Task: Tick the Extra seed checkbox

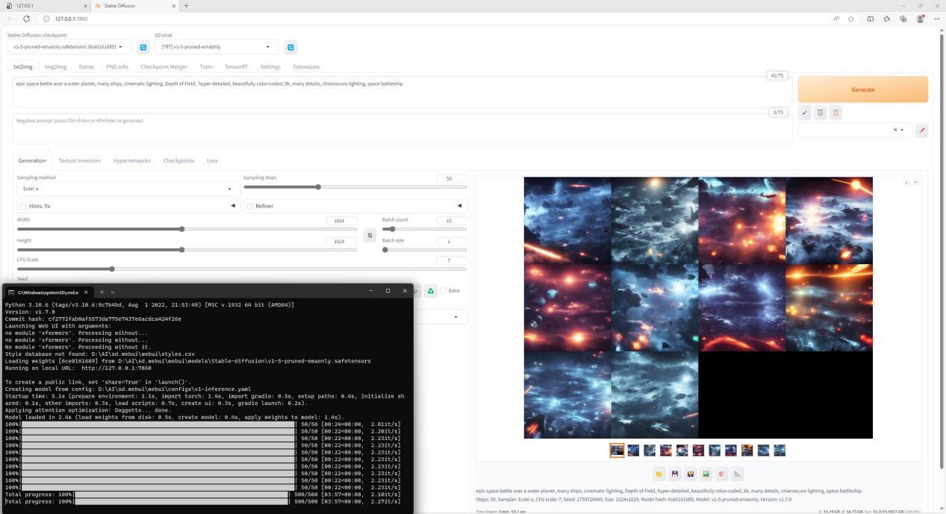Action: pos(443,291)
